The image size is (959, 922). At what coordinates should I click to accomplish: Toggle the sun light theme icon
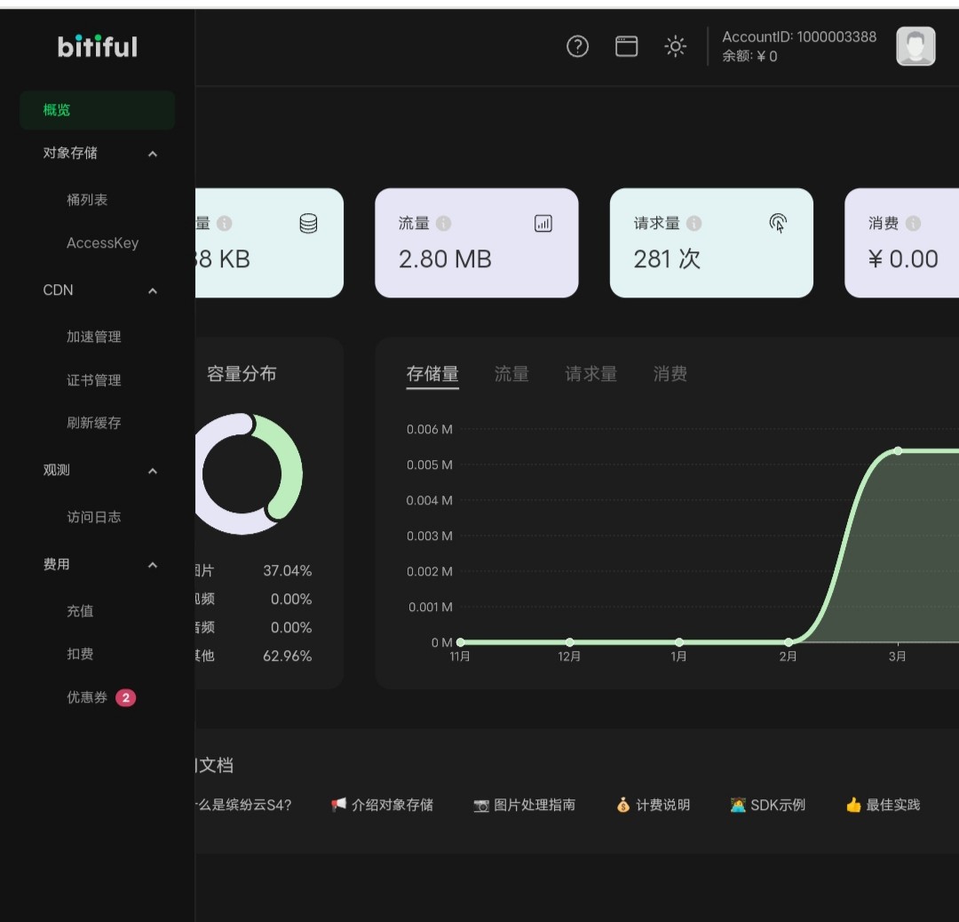[x=675, y=46]
